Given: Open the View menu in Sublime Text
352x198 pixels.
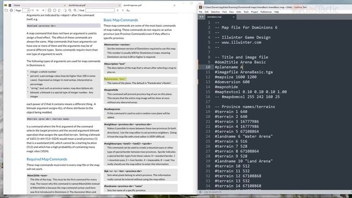Looking at the screenshot, I should point(232,12).
